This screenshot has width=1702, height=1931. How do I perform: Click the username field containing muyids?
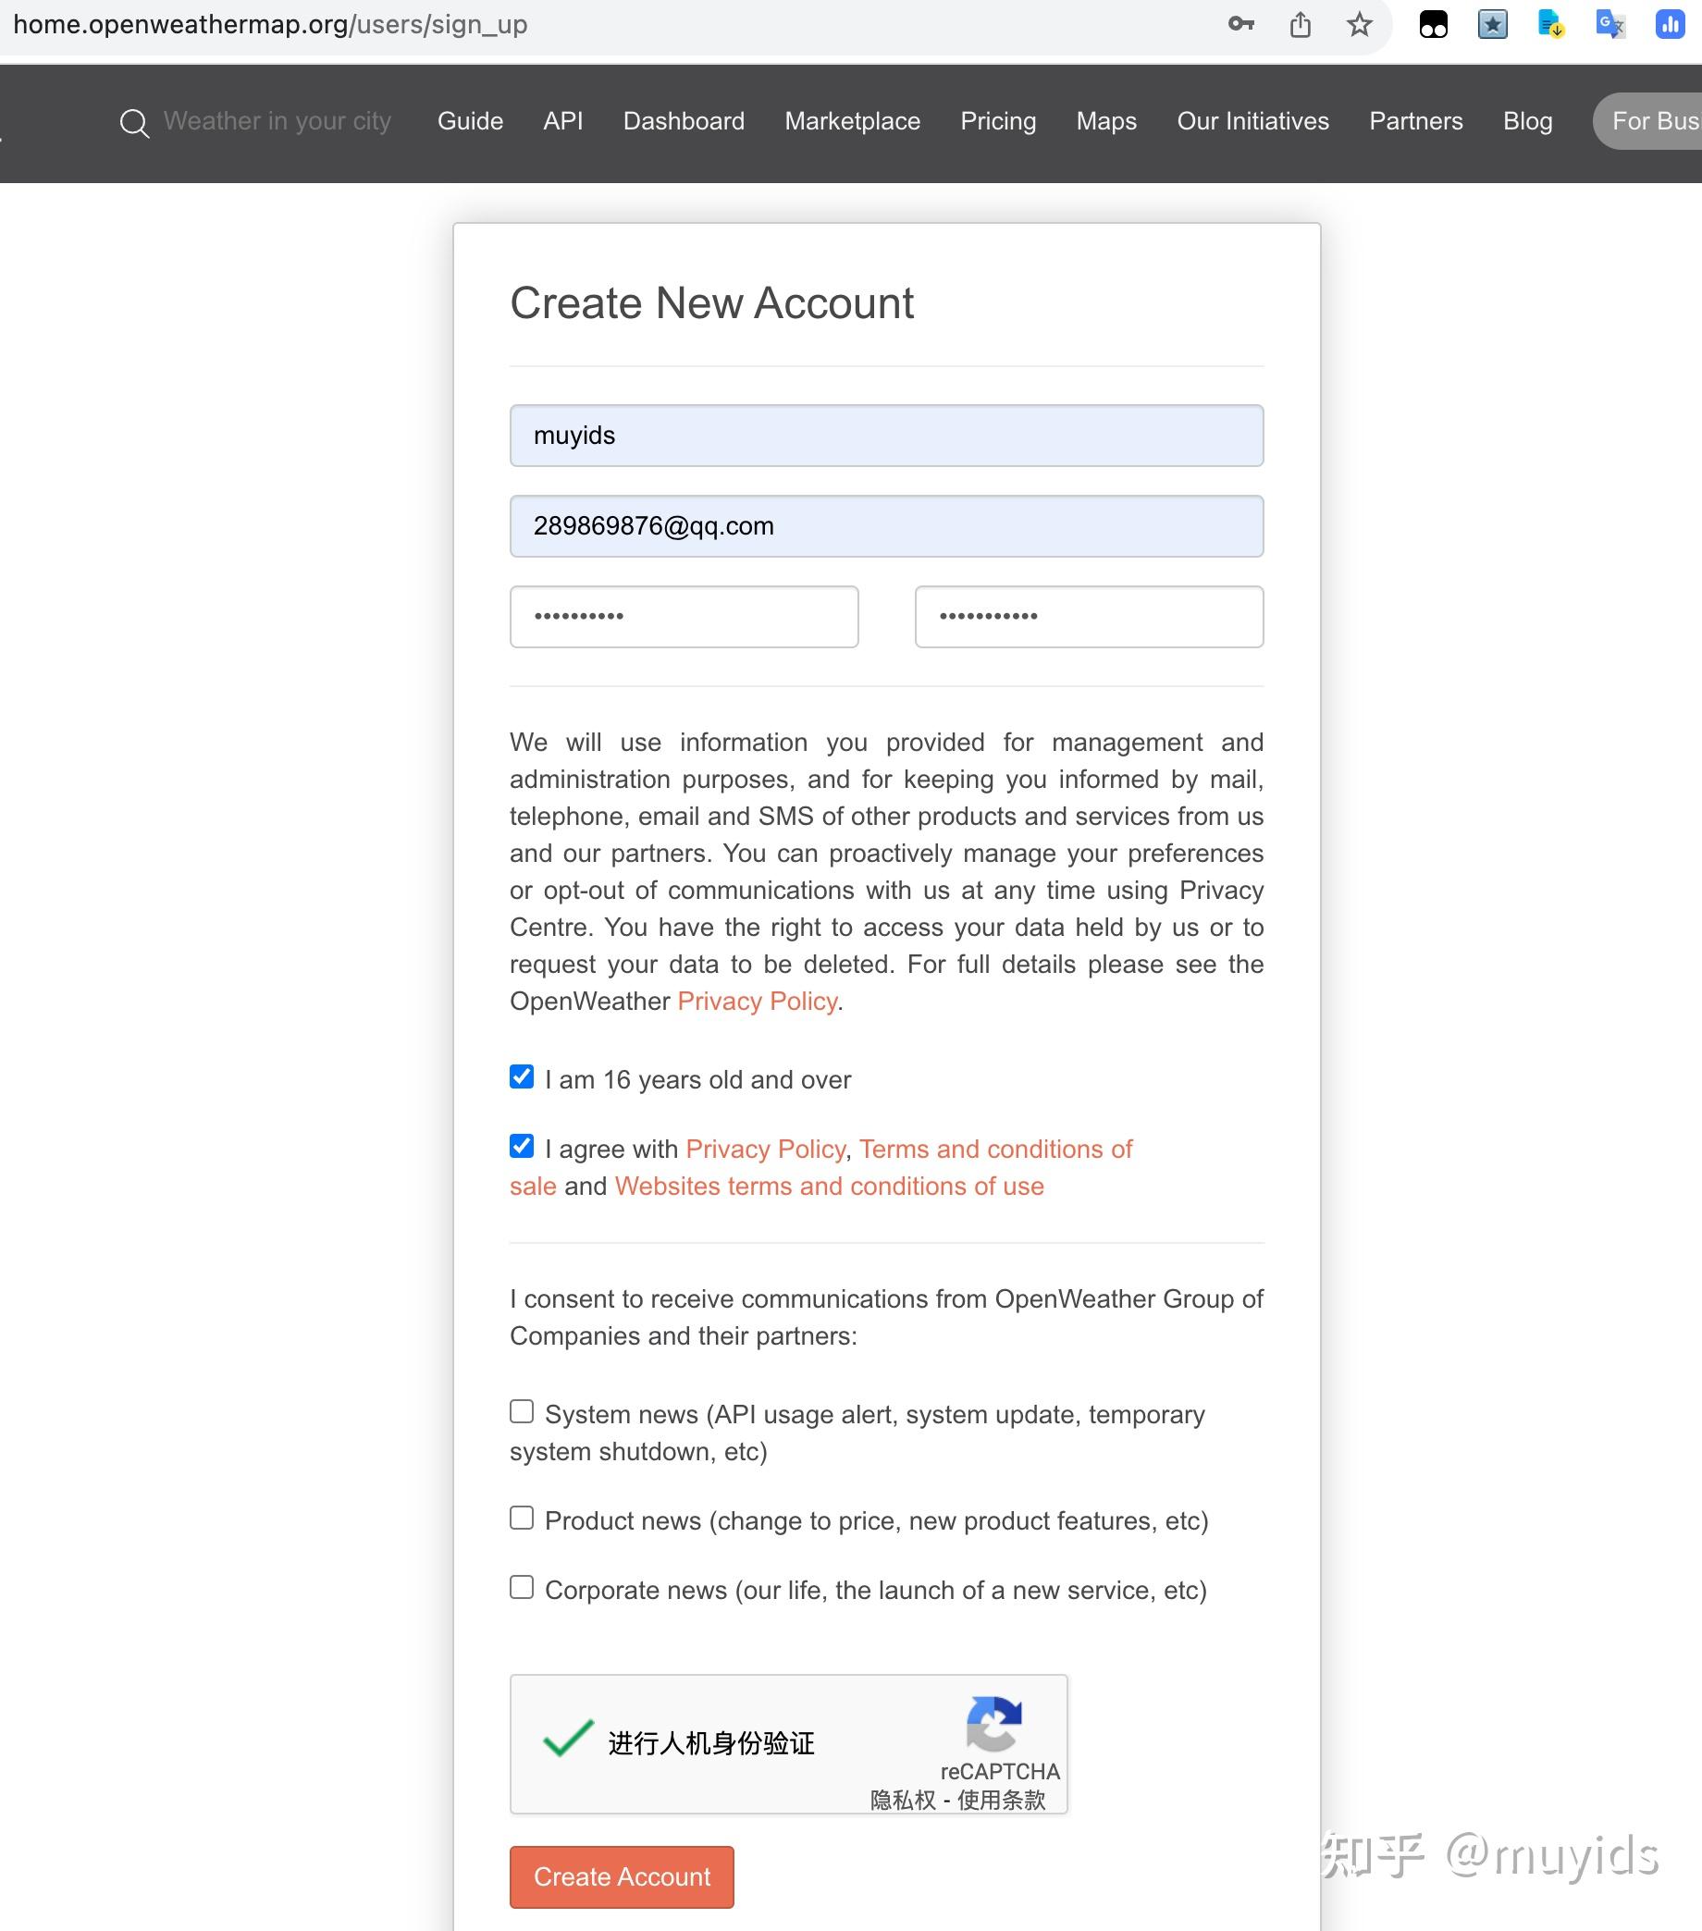tap(886, 436)
